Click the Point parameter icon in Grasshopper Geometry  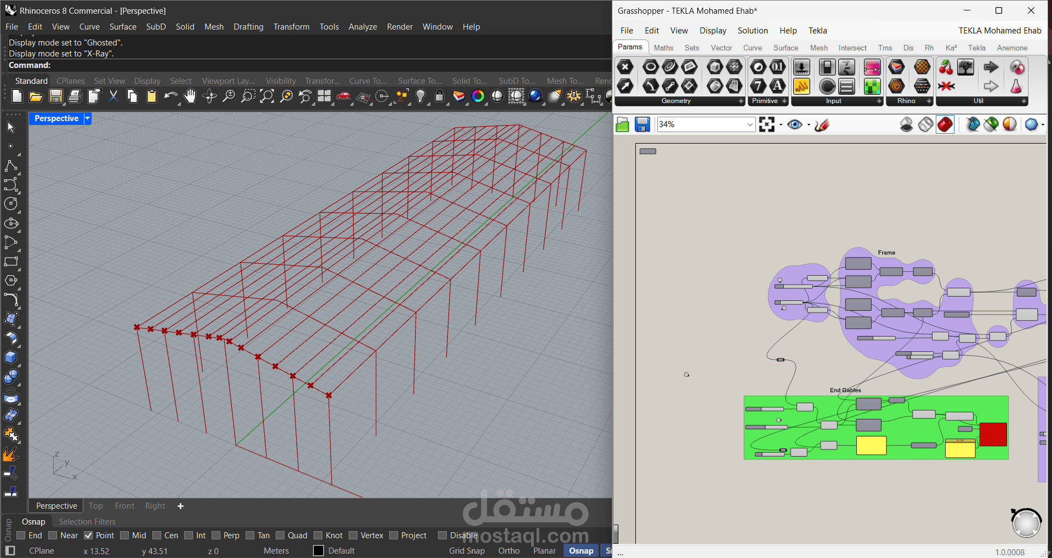tap(625, 67)
